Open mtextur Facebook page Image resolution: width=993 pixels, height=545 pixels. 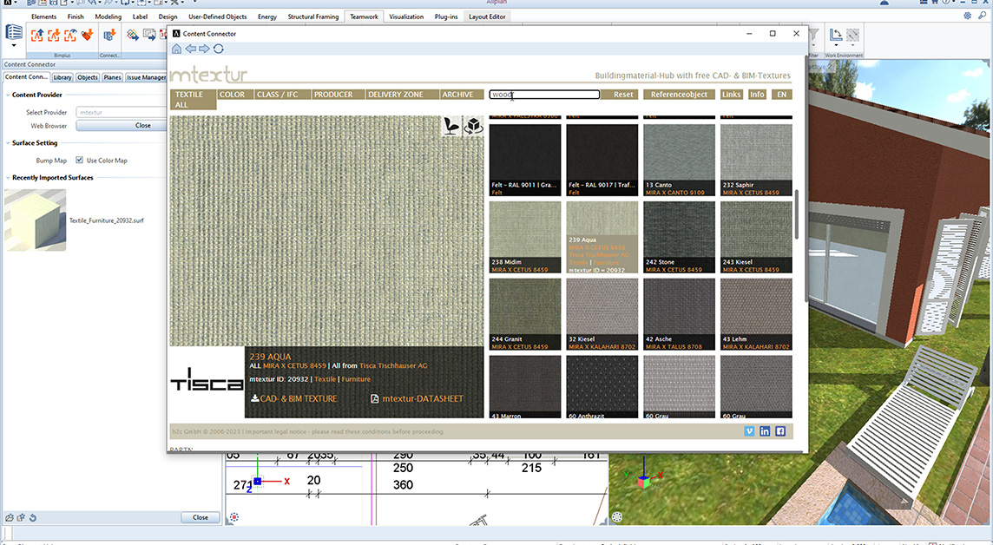[x=780, y=431]
